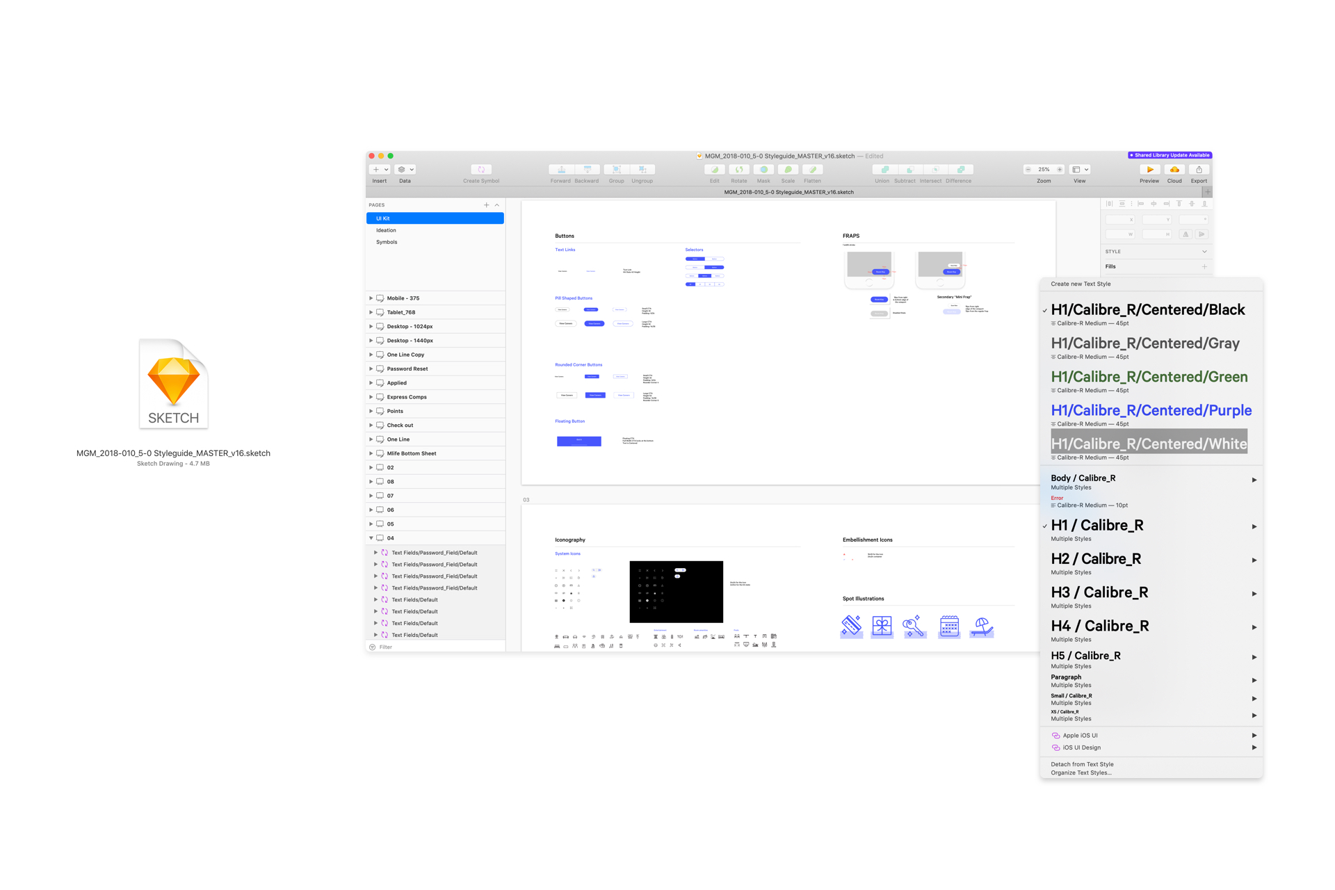Click the Export share icon
This screenshot has height=890, width=1335.
coord(1199,170)
